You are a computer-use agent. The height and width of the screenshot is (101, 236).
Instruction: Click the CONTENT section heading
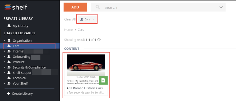(72, 49)
